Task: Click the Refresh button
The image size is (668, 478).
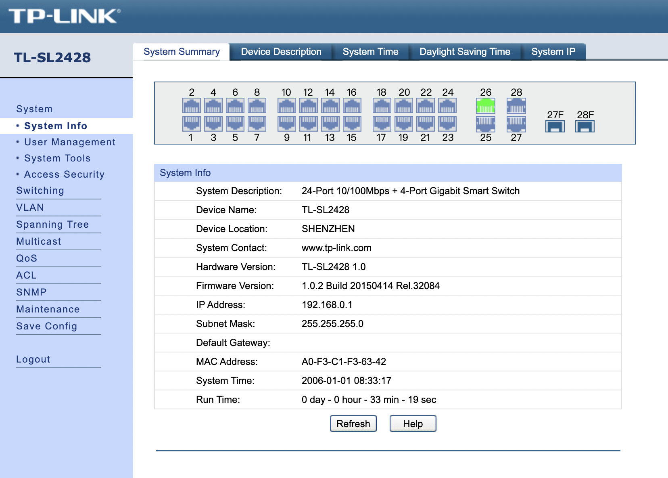Action: [x=353, y=423]
